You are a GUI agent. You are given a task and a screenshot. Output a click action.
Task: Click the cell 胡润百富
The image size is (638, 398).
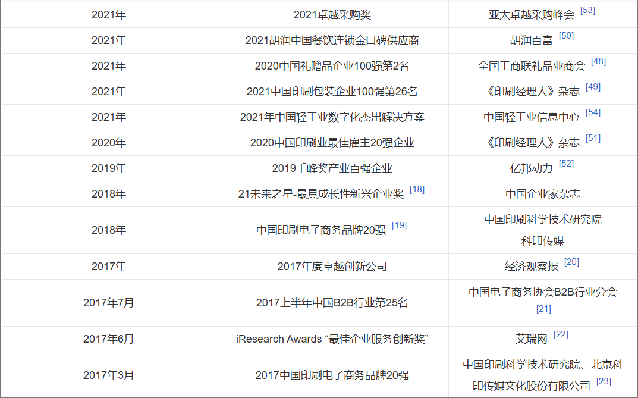coord(543,40)
